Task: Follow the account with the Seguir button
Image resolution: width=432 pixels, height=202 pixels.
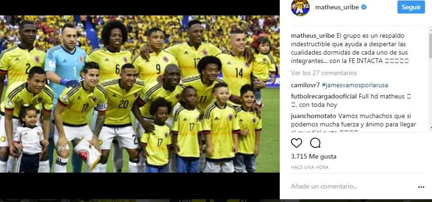Action: [x=411, y=7]
